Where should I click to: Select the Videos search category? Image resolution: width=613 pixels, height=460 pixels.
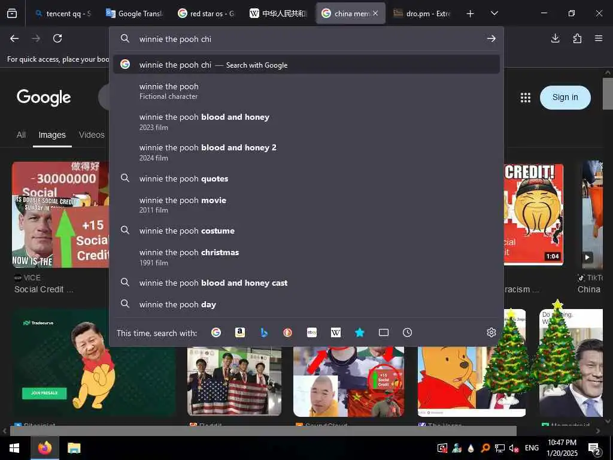pyautogui.click(x=92, y=135)
